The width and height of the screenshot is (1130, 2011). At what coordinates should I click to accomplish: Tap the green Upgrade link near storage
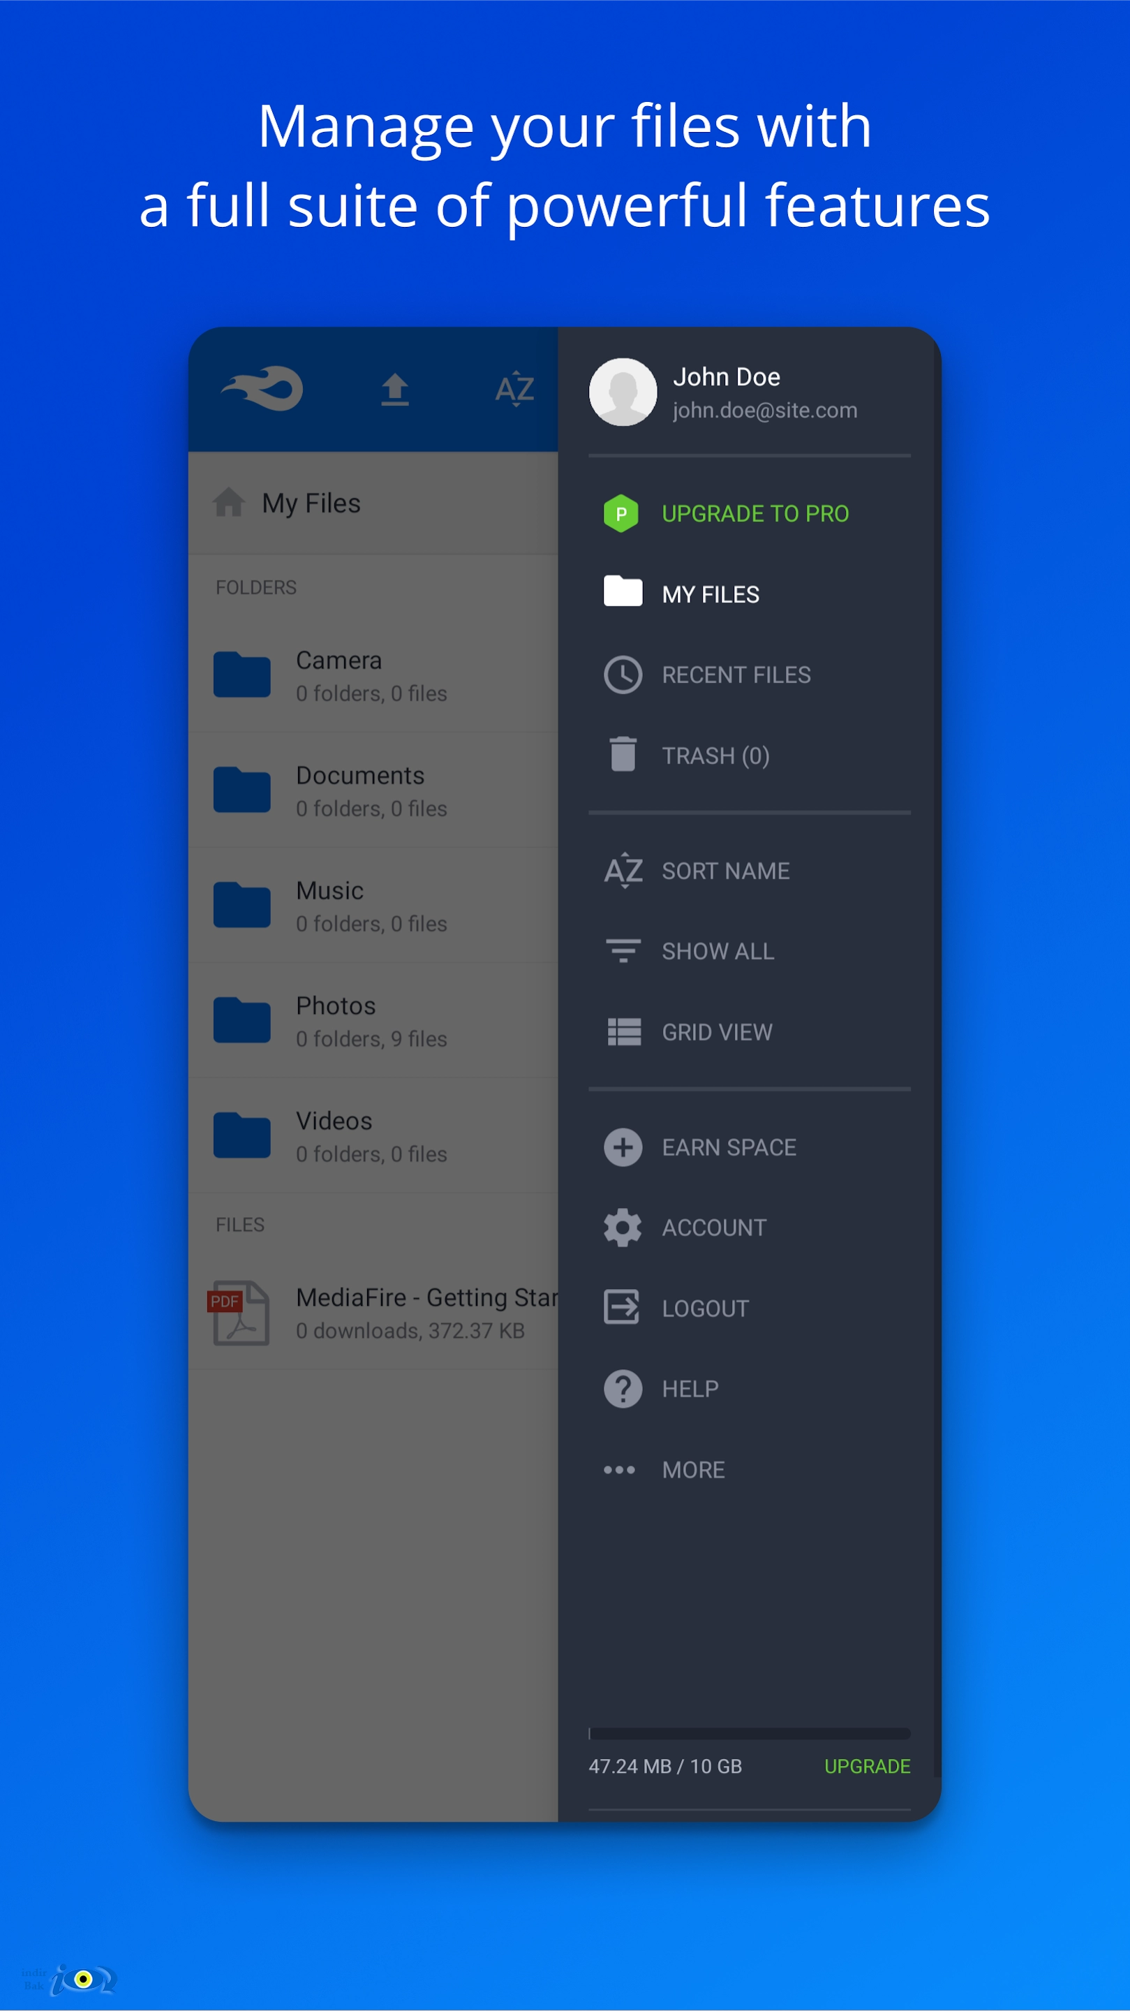tap(867, 1766)
